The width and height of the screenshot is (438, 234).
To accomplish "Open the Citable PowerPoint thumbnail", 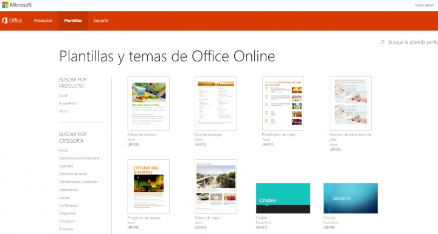I will 283,198.
